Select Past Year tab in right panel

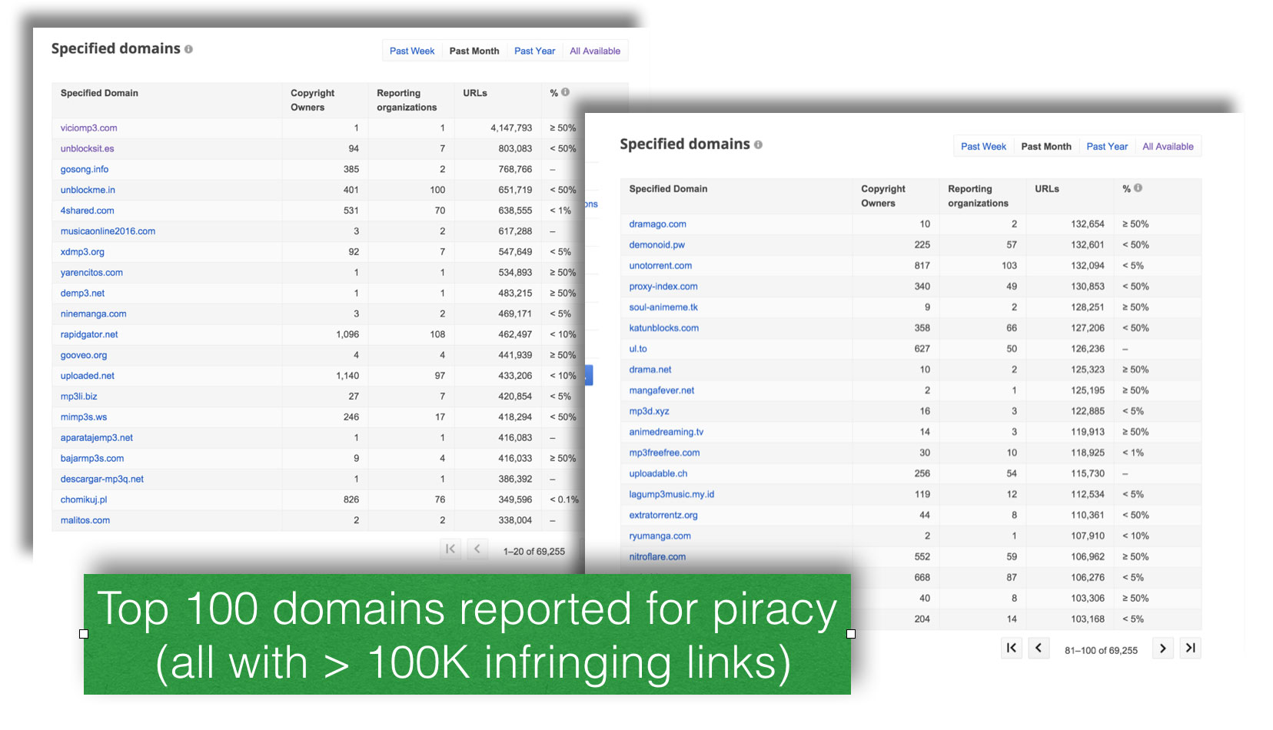coord(1107,147)
